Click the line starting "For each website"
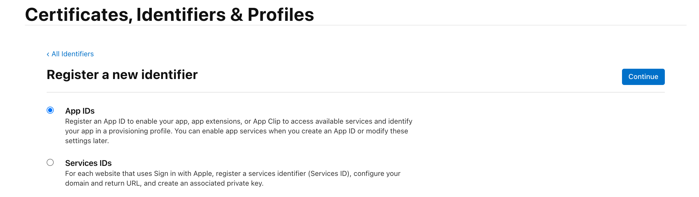 coord(233,173)
